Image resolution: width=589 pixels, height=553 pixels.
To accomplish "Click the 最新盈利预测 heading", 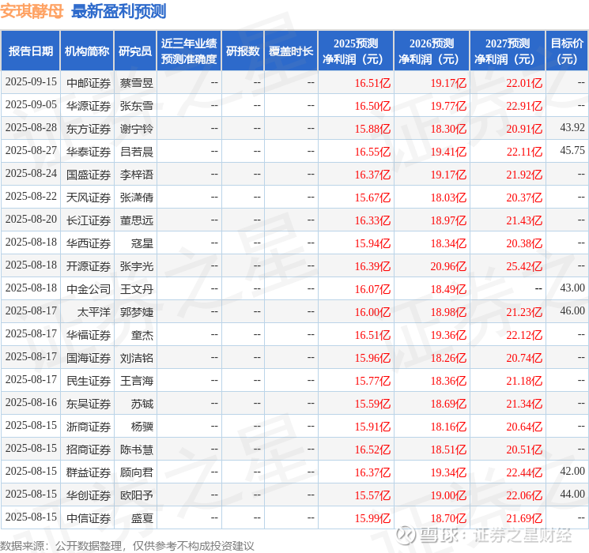I will pyautogui.click(x=119, y=11).
